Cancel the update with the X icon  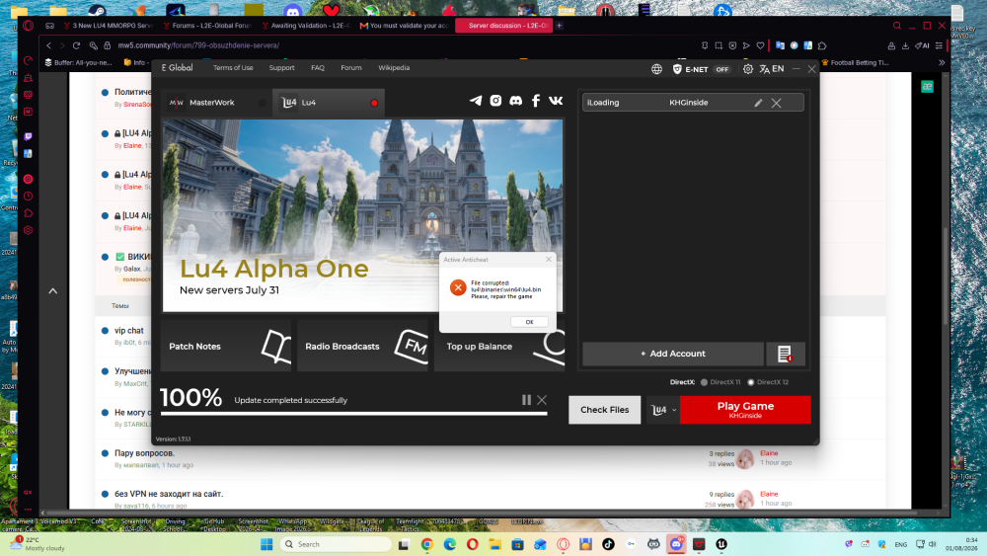tap(542, 400)
